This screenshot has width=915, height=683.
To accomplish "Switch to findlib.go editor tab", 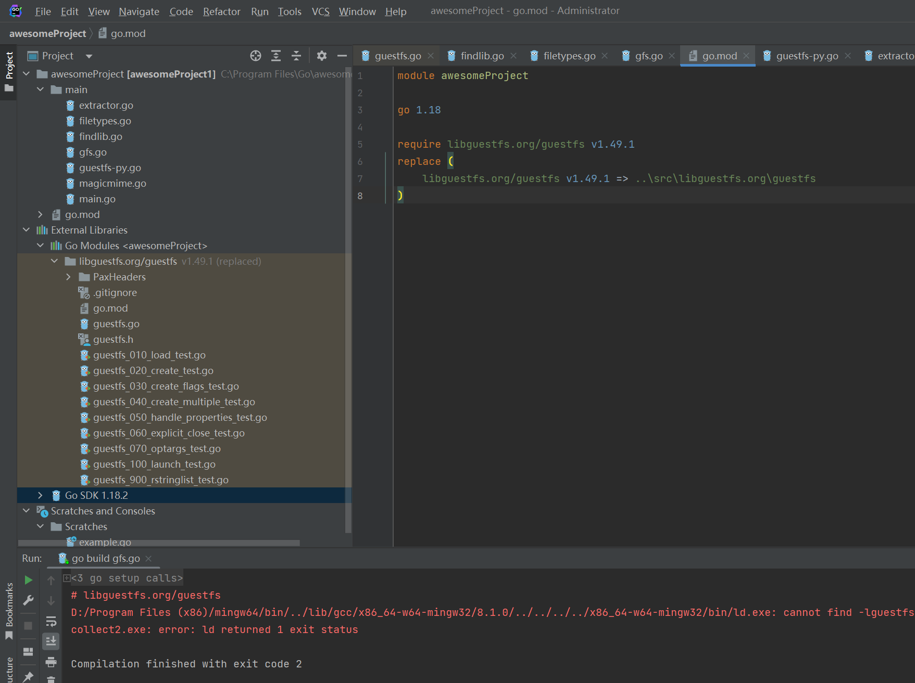I will point(482,56).
